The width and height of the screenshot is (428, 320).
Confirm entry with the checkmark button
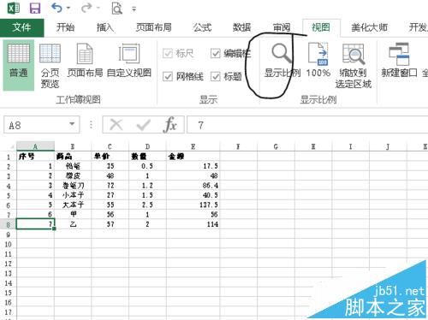coord(144,125)
